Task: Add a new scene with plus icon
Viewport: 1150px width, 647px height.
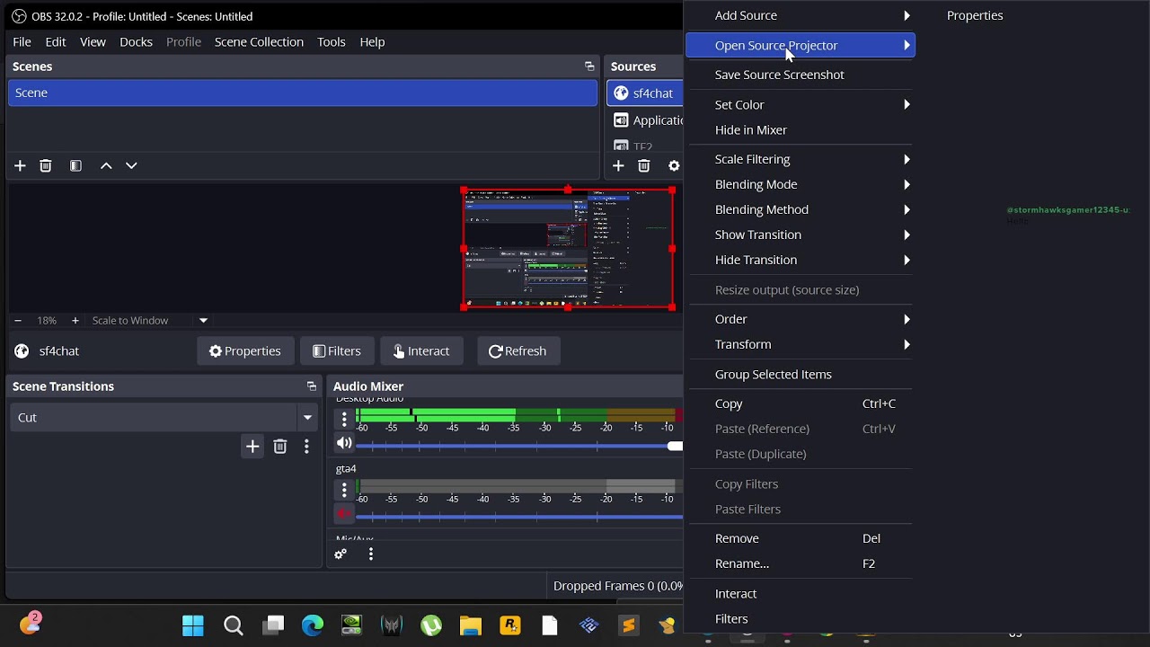Action: pyautogui.click(x=20, y=165)
